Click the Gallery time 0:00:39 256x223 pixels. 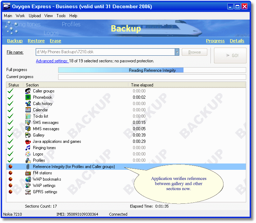139,135
